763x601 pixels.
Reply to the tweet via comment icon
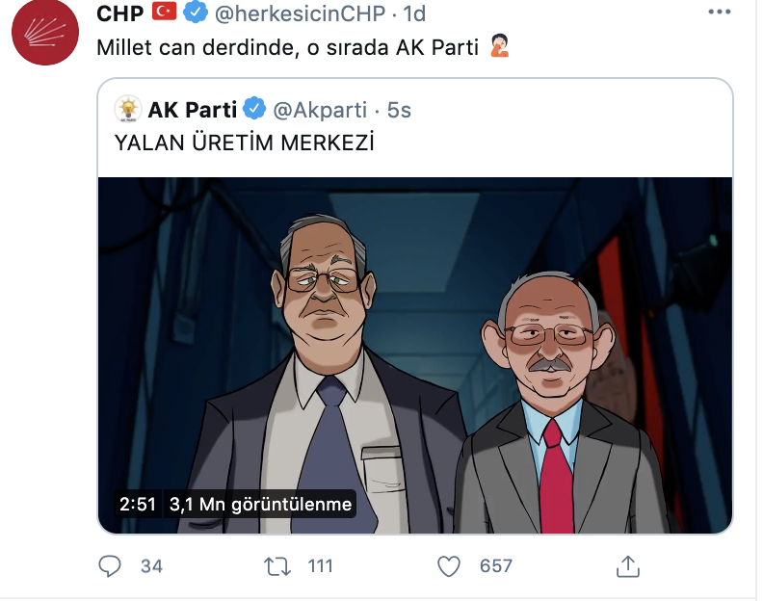[x=110, y=566]
